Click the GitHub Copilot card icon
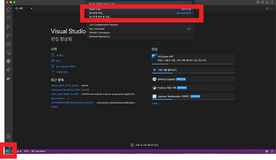The height and width of the screenshot is (160, 276). (154, 79)
